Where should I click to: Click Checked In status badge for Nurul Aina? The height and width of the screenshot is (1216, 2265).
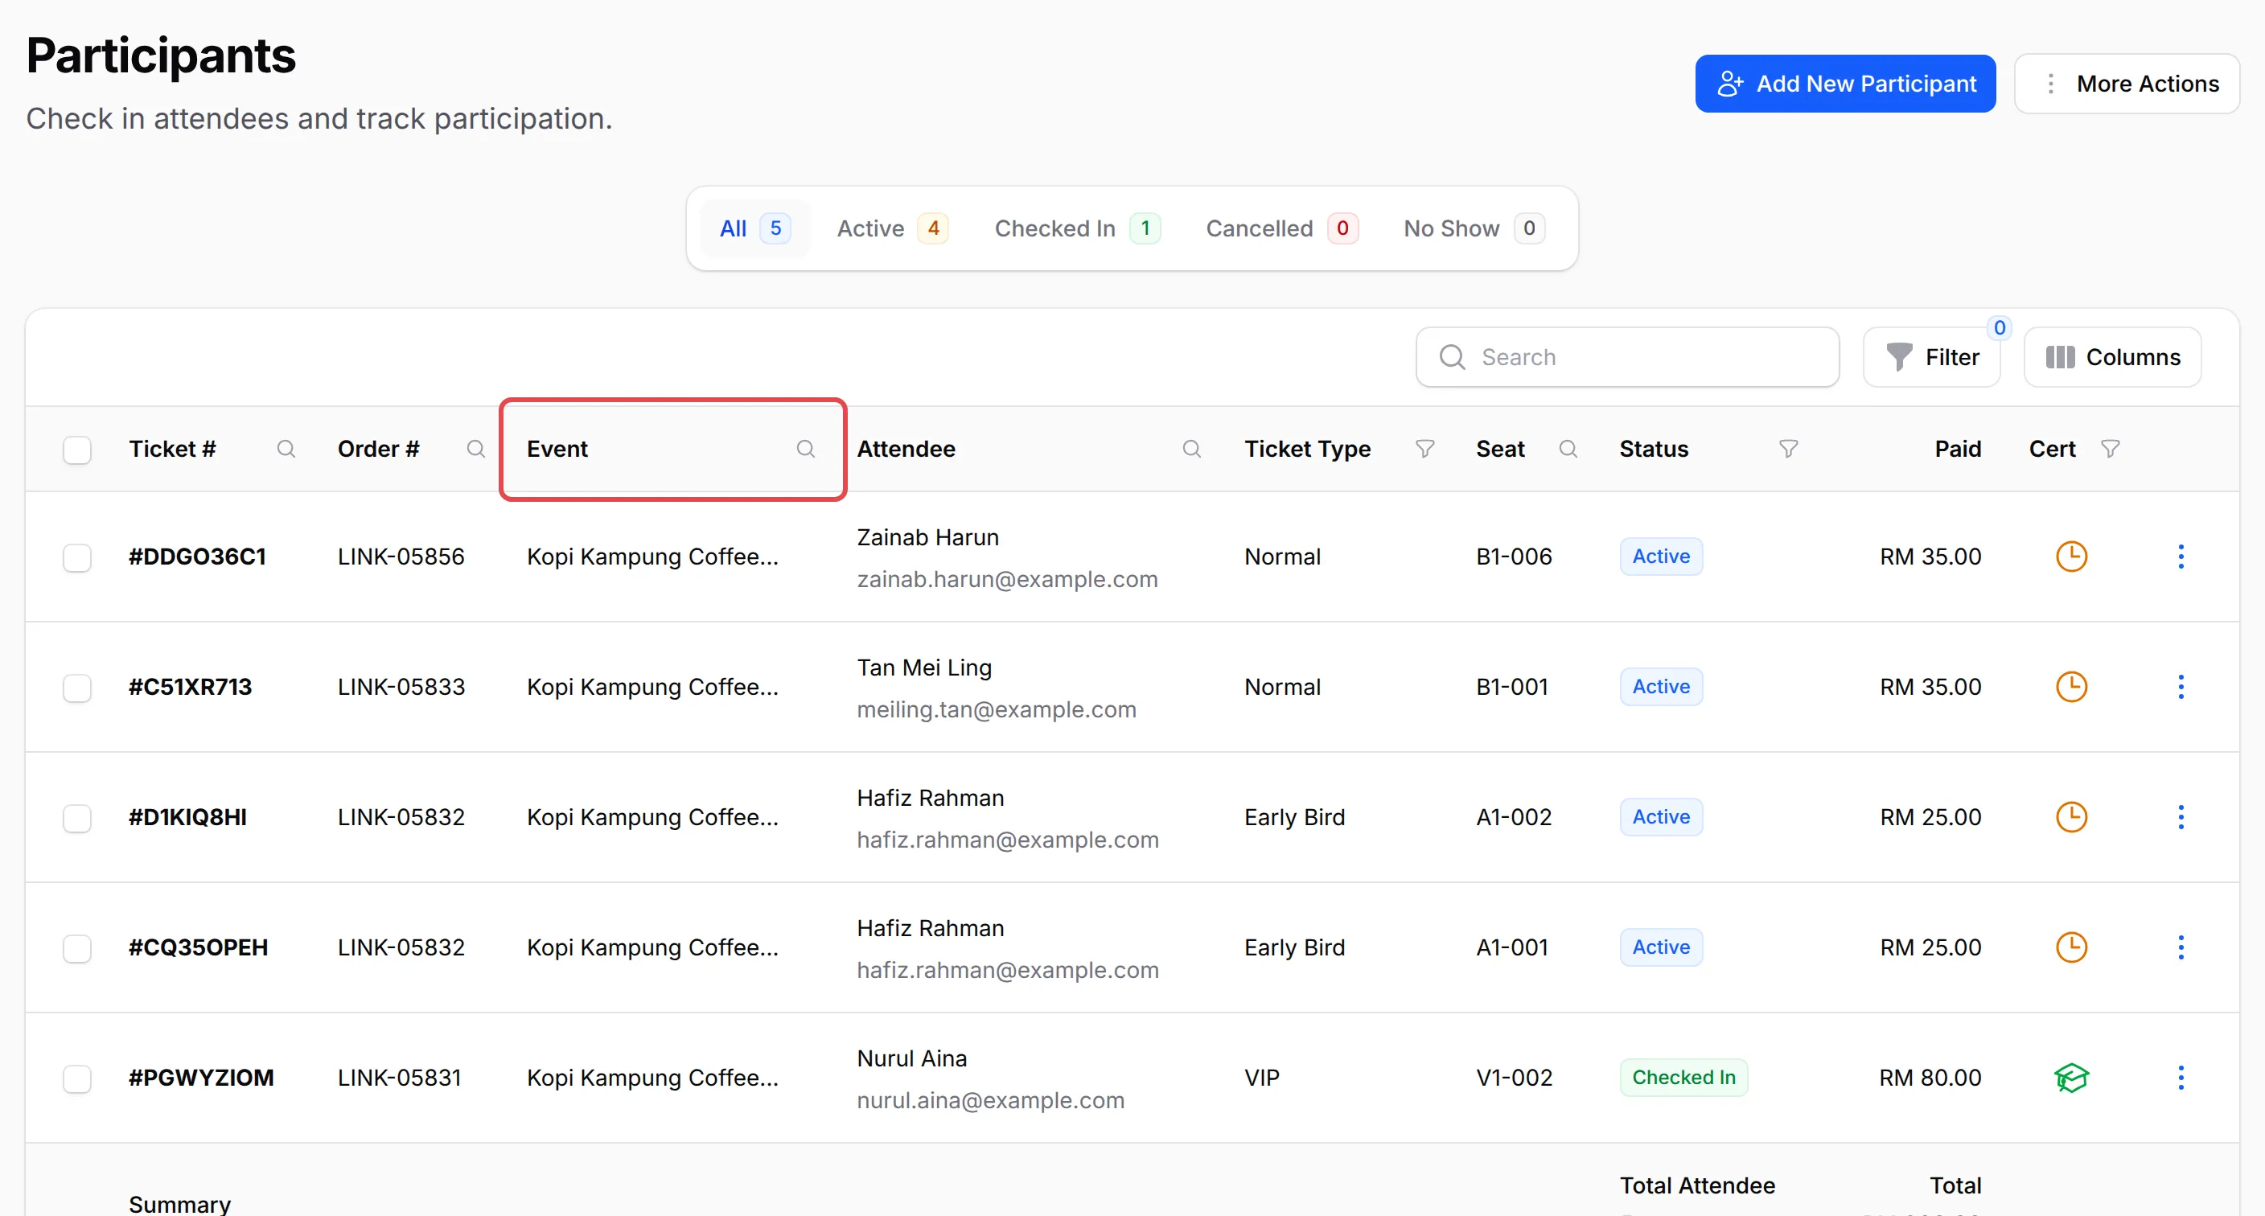pyautogui.click(x=1683, y=1077)
